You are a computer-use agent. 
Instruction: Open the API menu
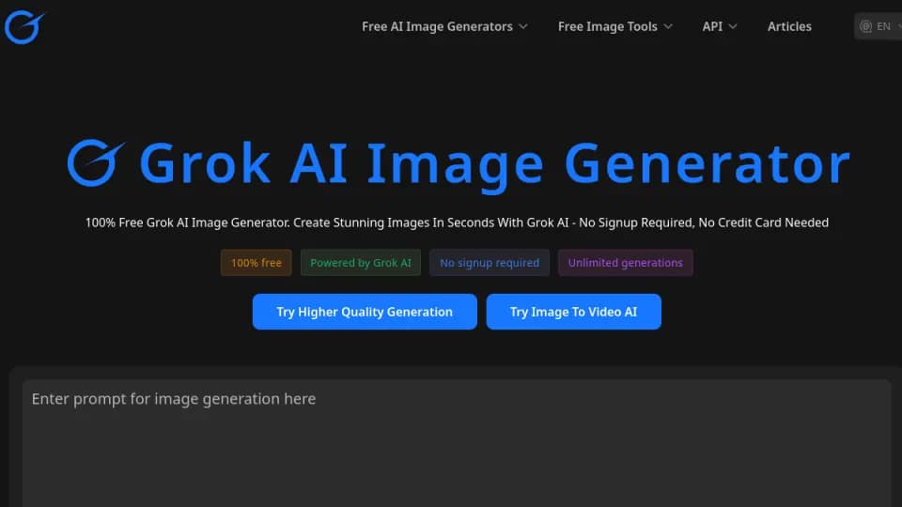(719, 26)
